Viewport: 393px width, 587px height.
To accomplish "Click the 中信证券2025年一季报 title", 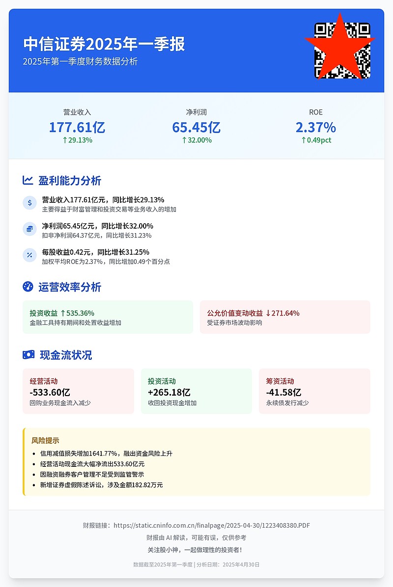I will pyautogui.click(x=104, y=44).
